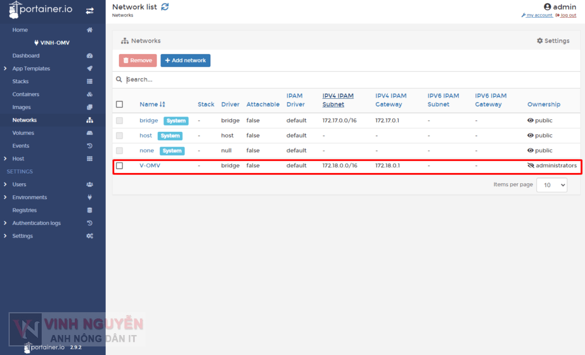This screenshot has height=355, width=585.
Task: Click the Add network button
Action: tap(185, 60)
